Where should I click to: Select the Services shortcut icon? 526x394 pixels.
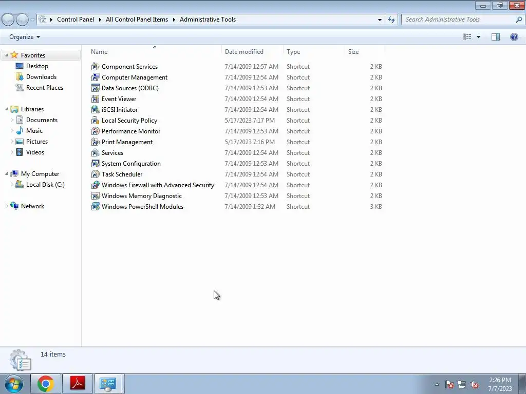point(95,153)
